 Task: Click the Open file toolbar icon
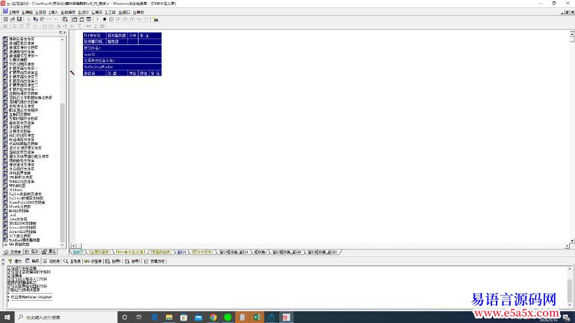[12, 20]
